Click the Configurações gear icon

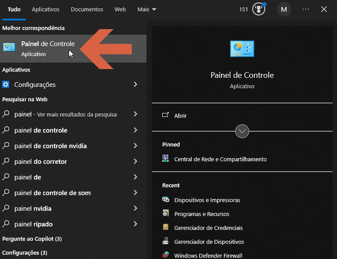[6, 84]
